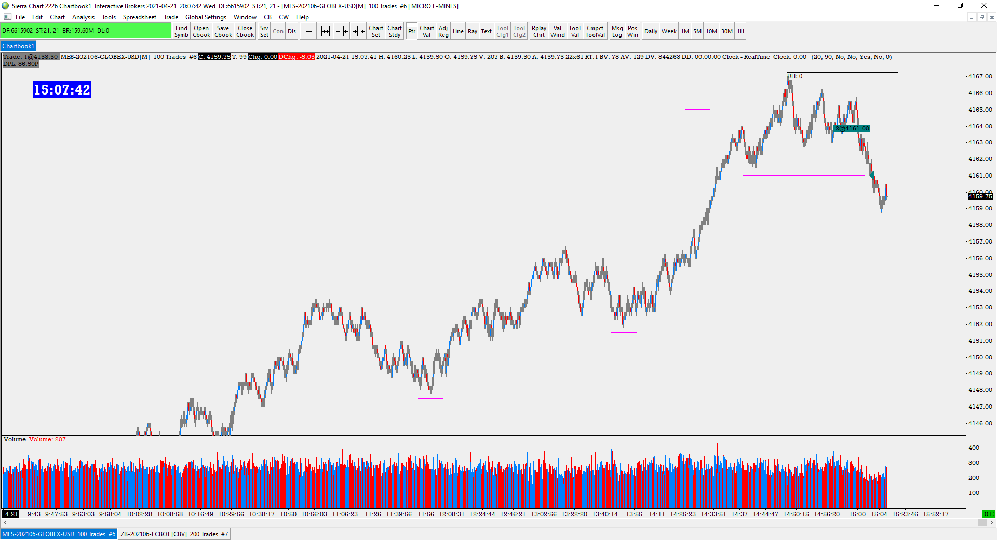
Task: Open the Position Window via Pos Win
Action: [x=632, y=31]
